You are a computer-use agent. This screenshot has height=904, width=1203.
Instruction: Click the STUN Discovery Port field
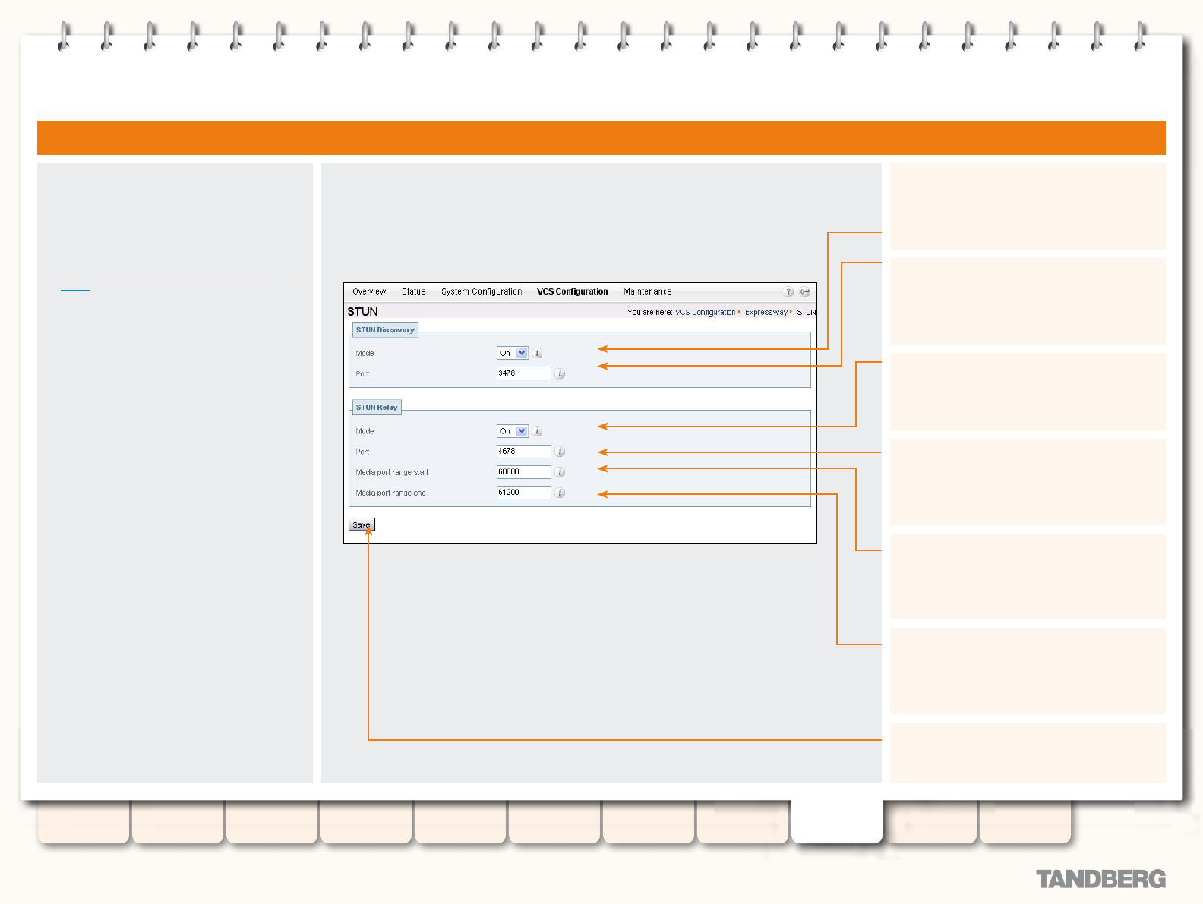click(x=523, y=374)
